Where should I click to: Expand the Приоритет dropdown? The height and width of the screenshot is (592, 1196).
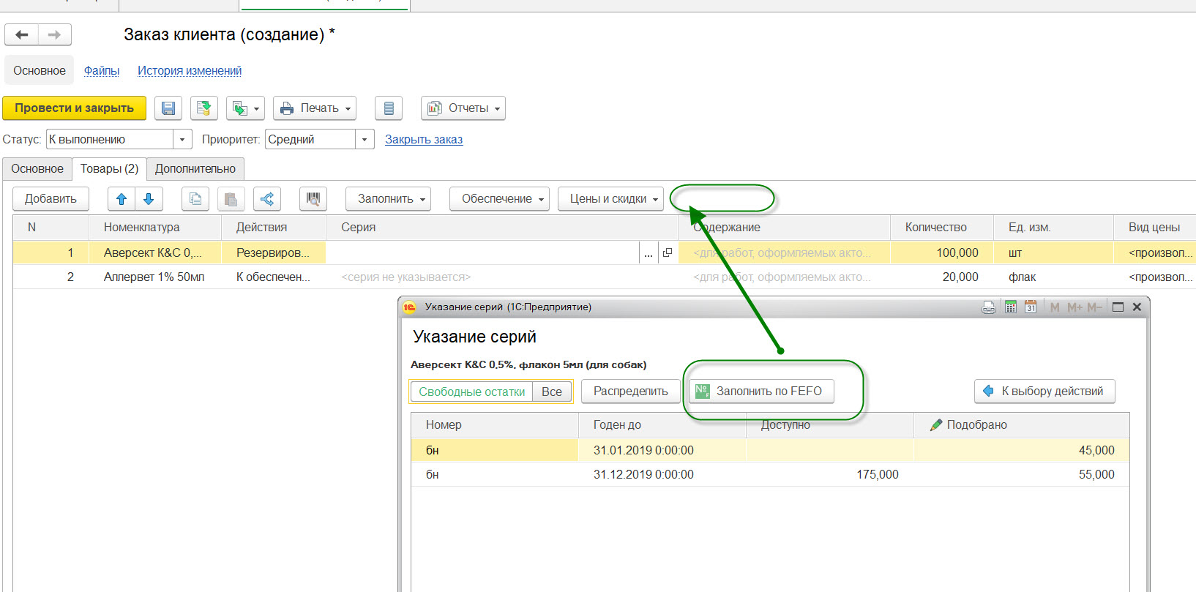pyautogui.click(x=365, y=139)
